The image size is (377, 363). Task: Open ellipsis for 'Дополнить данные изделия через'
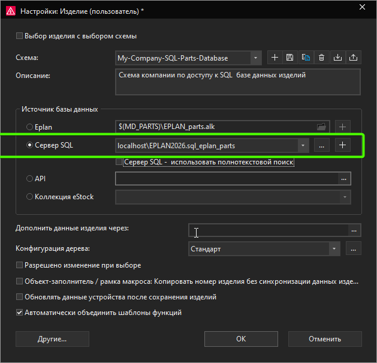(x=354, y=230)
